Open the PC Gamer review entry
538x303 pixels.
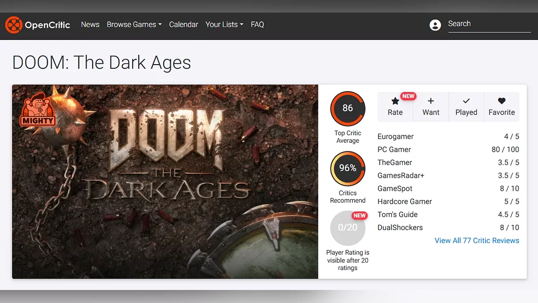(394, 149)
